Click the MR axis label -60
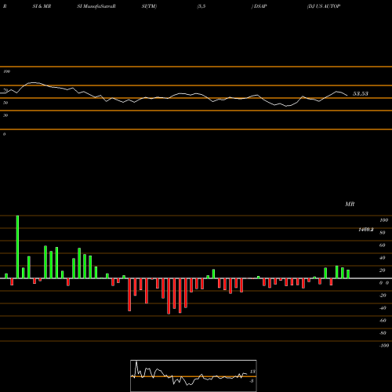 [383, 321]
